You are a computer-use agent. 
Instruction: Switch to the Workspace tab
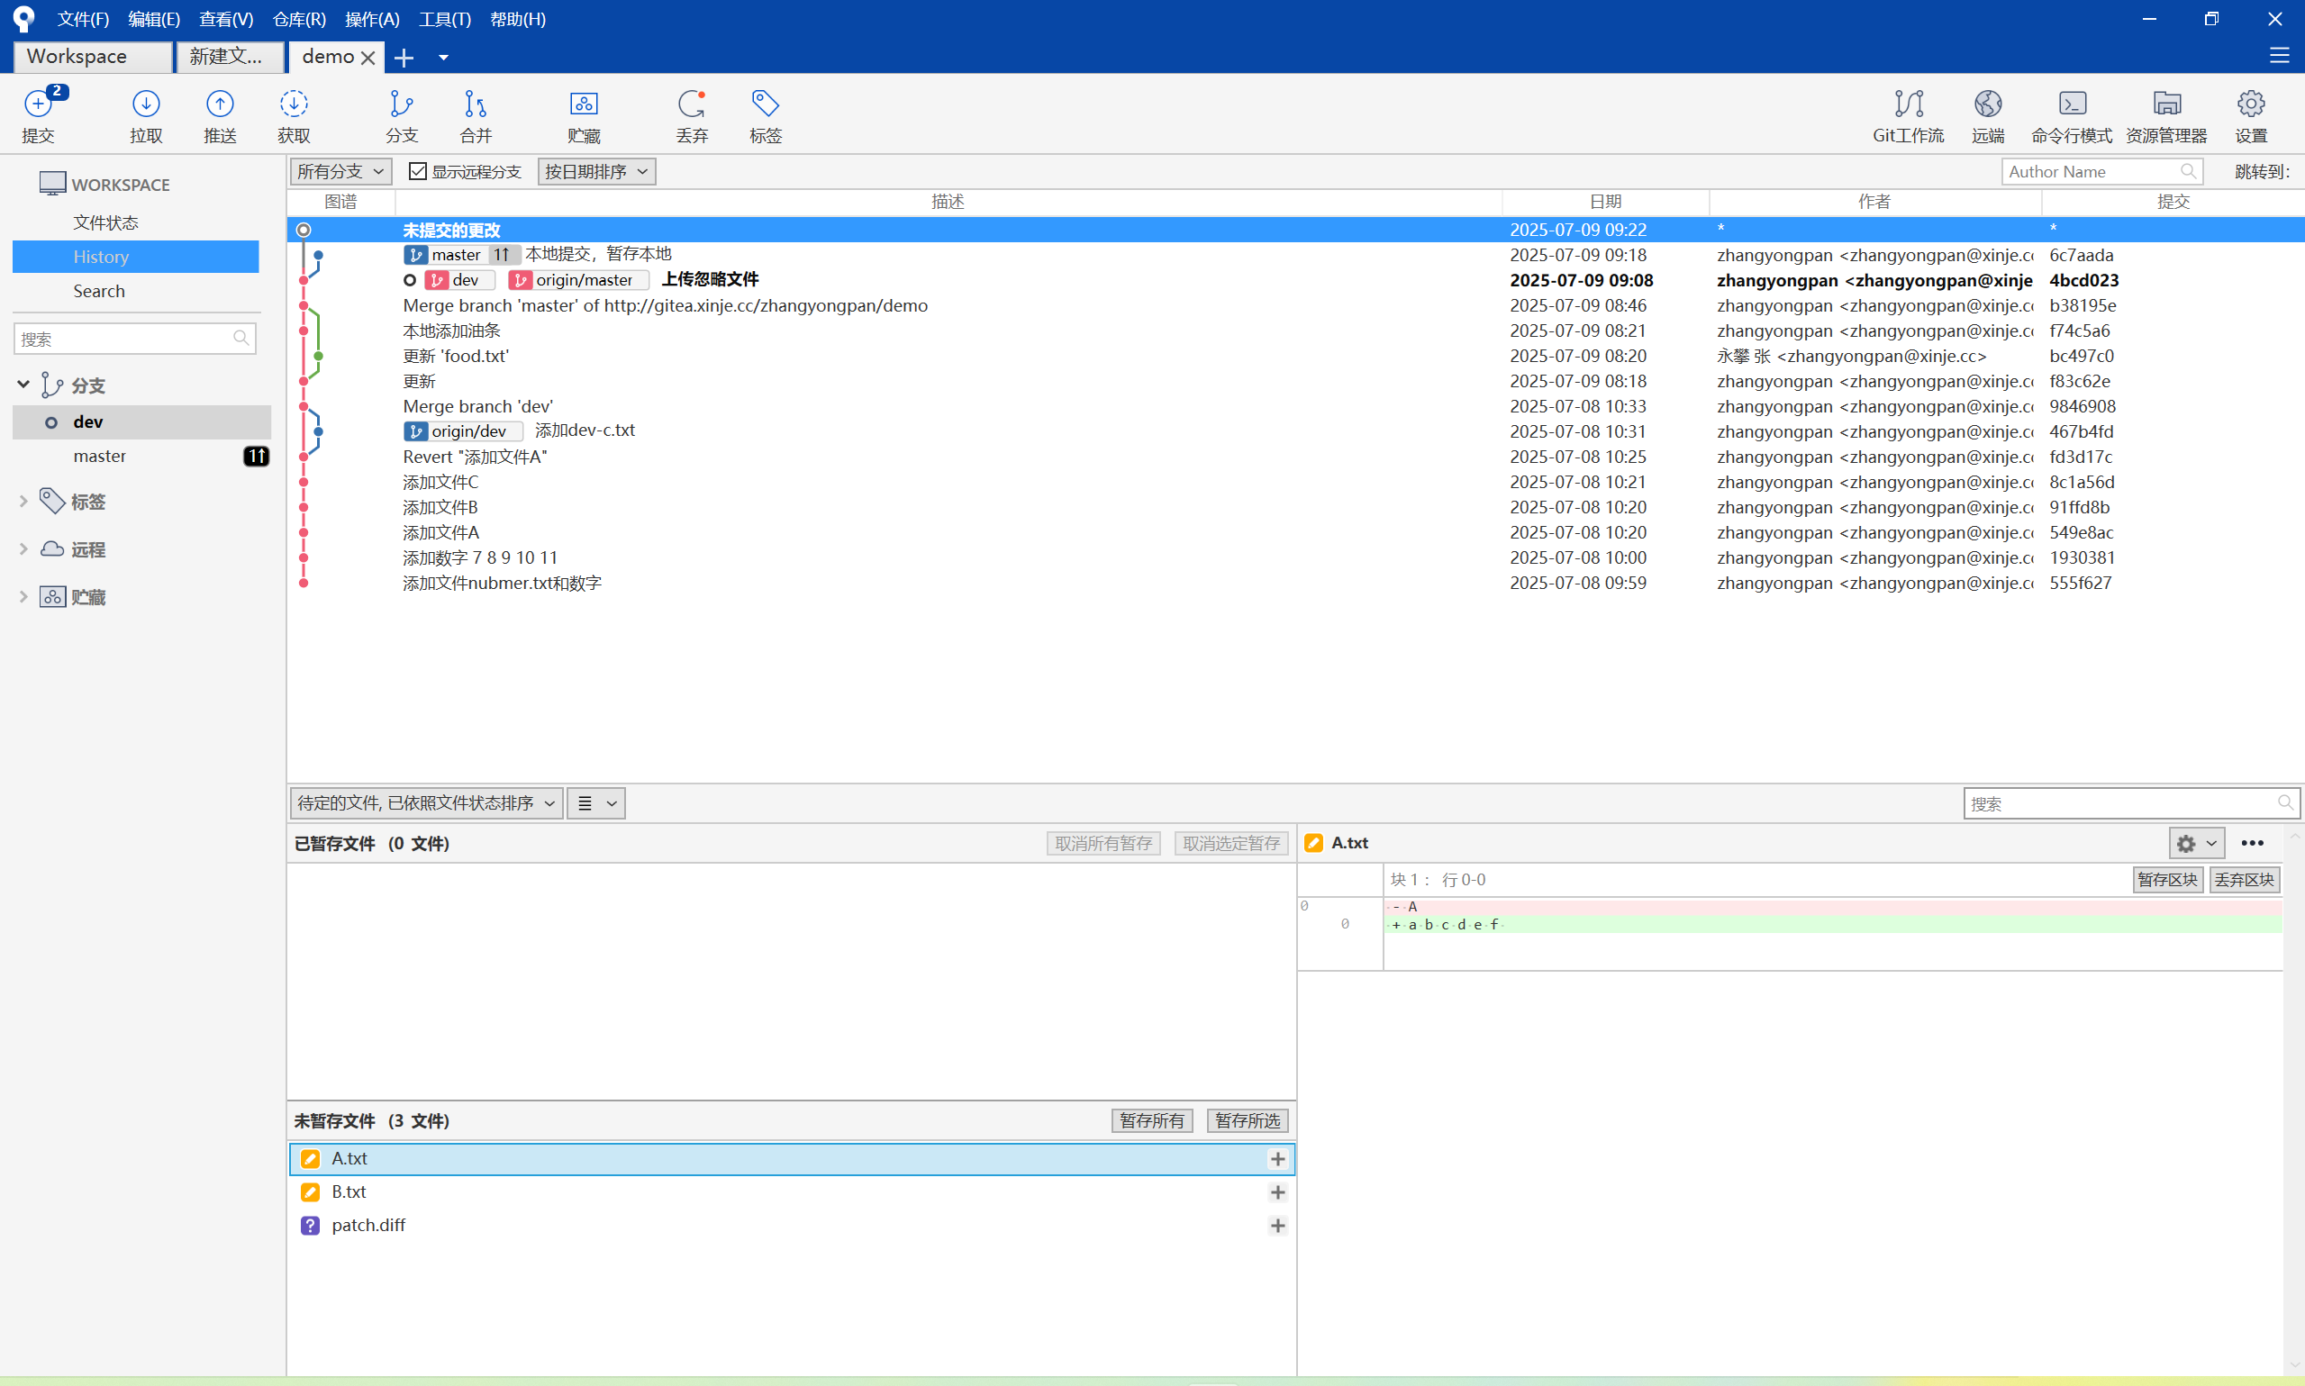pos(93,57)
